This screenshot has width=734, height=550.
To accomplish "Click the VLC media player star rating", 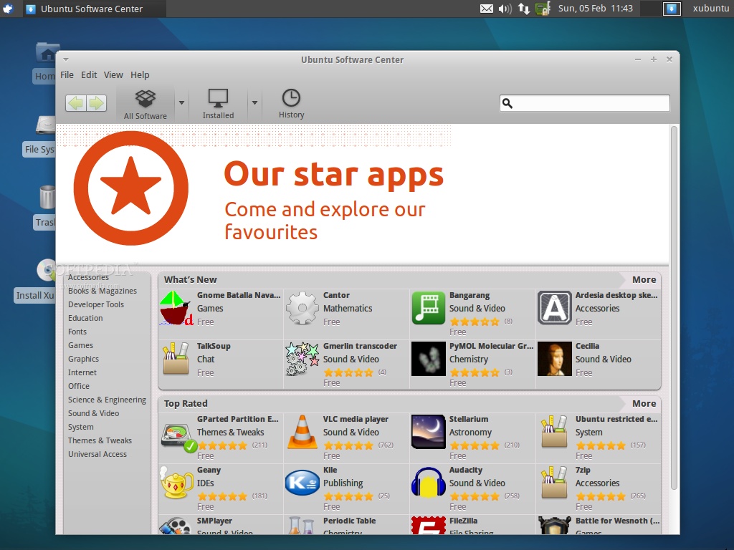I will 349,445.
